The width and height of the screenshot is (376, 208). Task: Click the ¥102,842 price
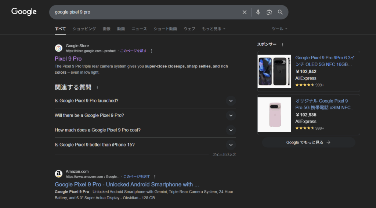coord(306,72)
